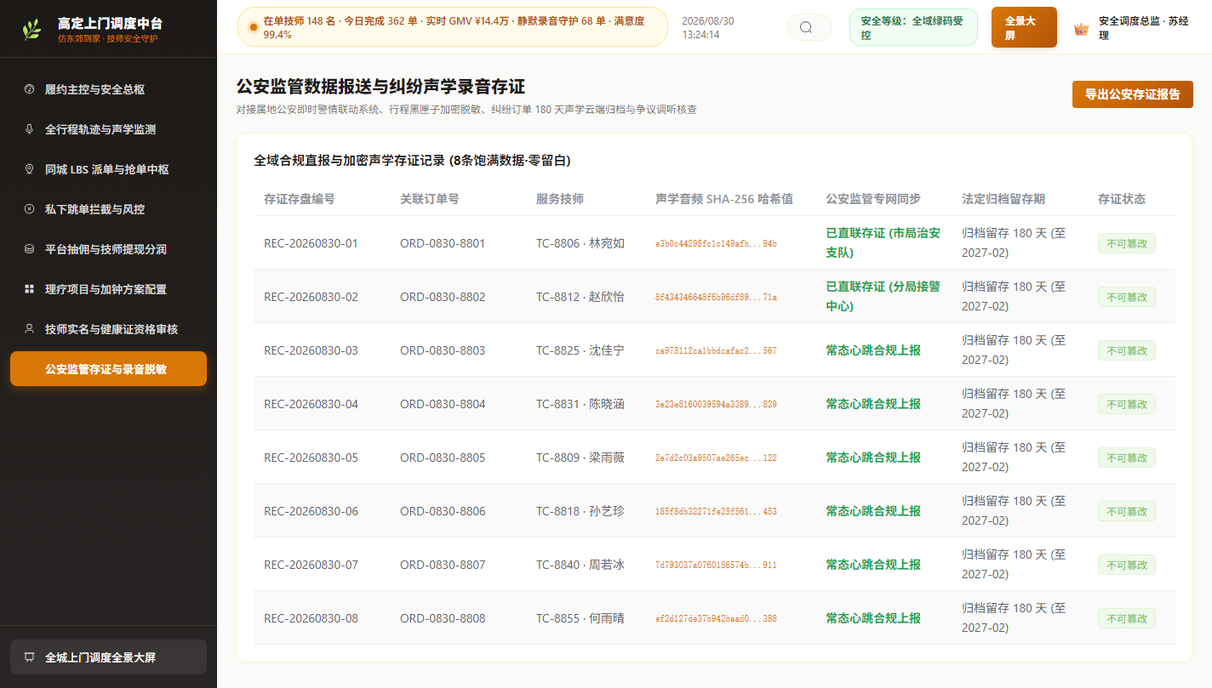Screen dimensions: 1212x688
Task: Click the coin stack icon for 平台抽佣与技师提现分润
Action: [29, 249]
